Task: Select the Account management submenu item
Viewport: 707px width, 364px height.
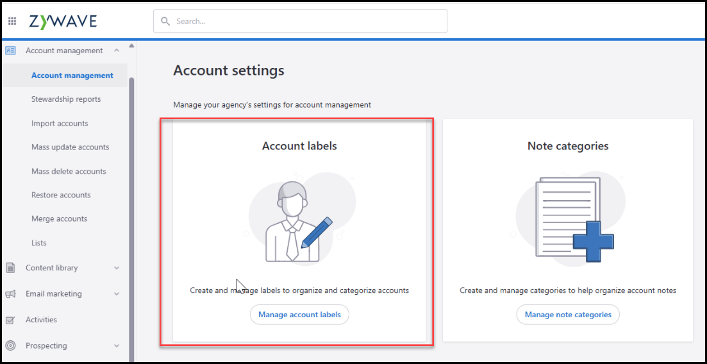Action: (65, 76)
